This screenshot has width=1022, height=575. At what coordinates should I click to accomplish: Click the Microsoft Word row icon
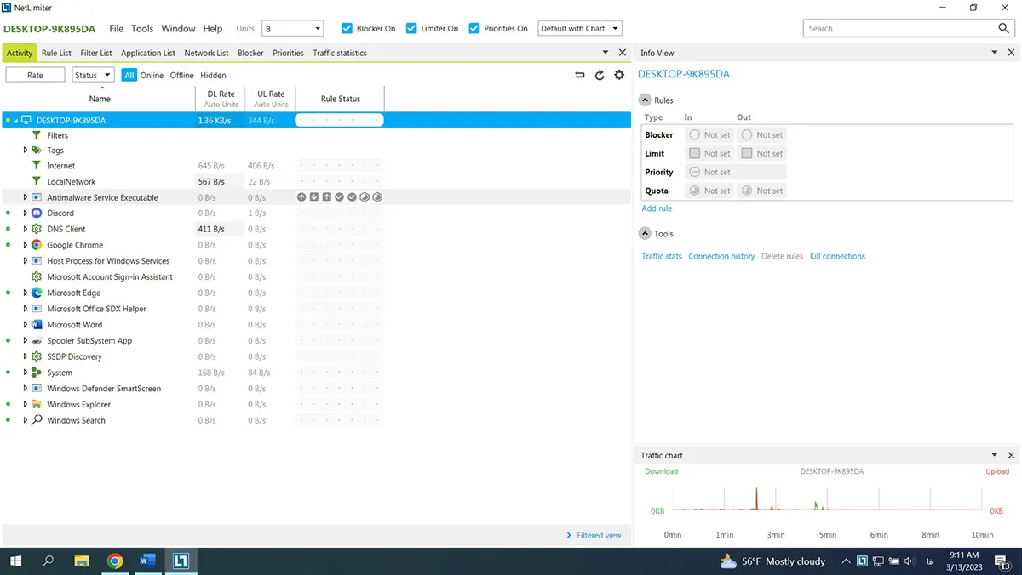coord(37,325)
